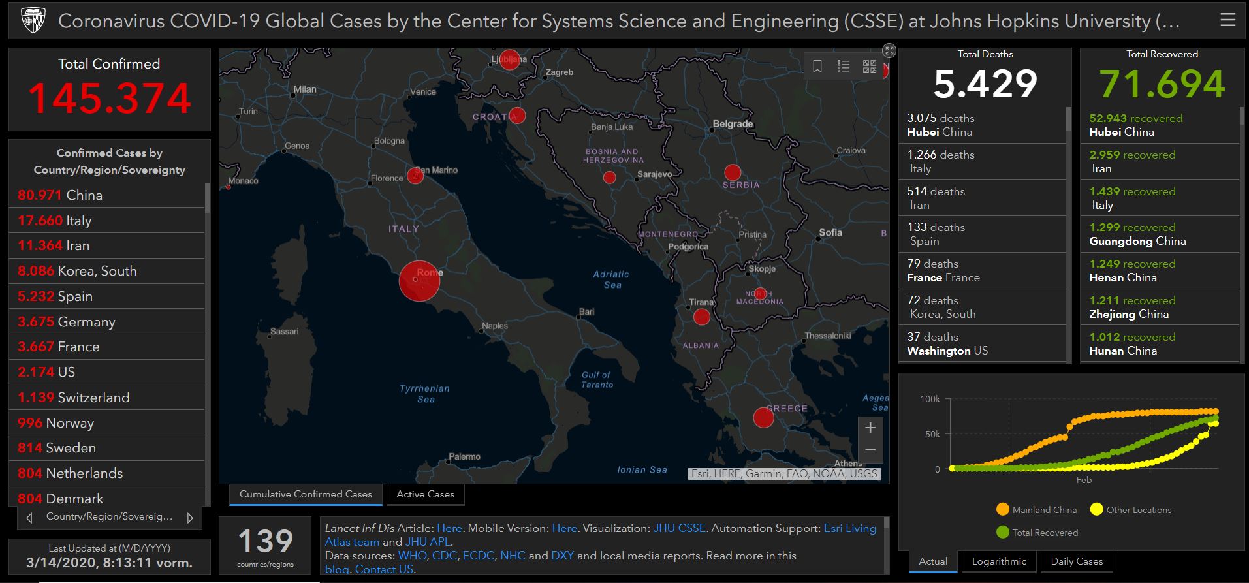Zoom in on the map
The width and height of the screenshot is (1249, 583).
tap(870, 428)
